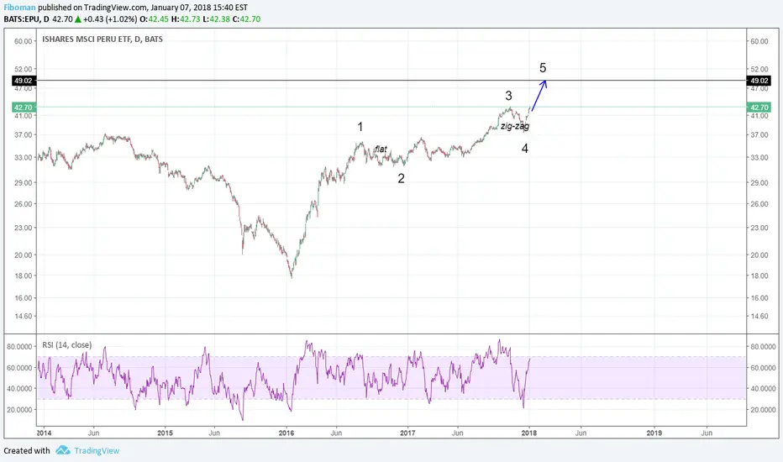Click the TradingView logo icon in footer

62,450
